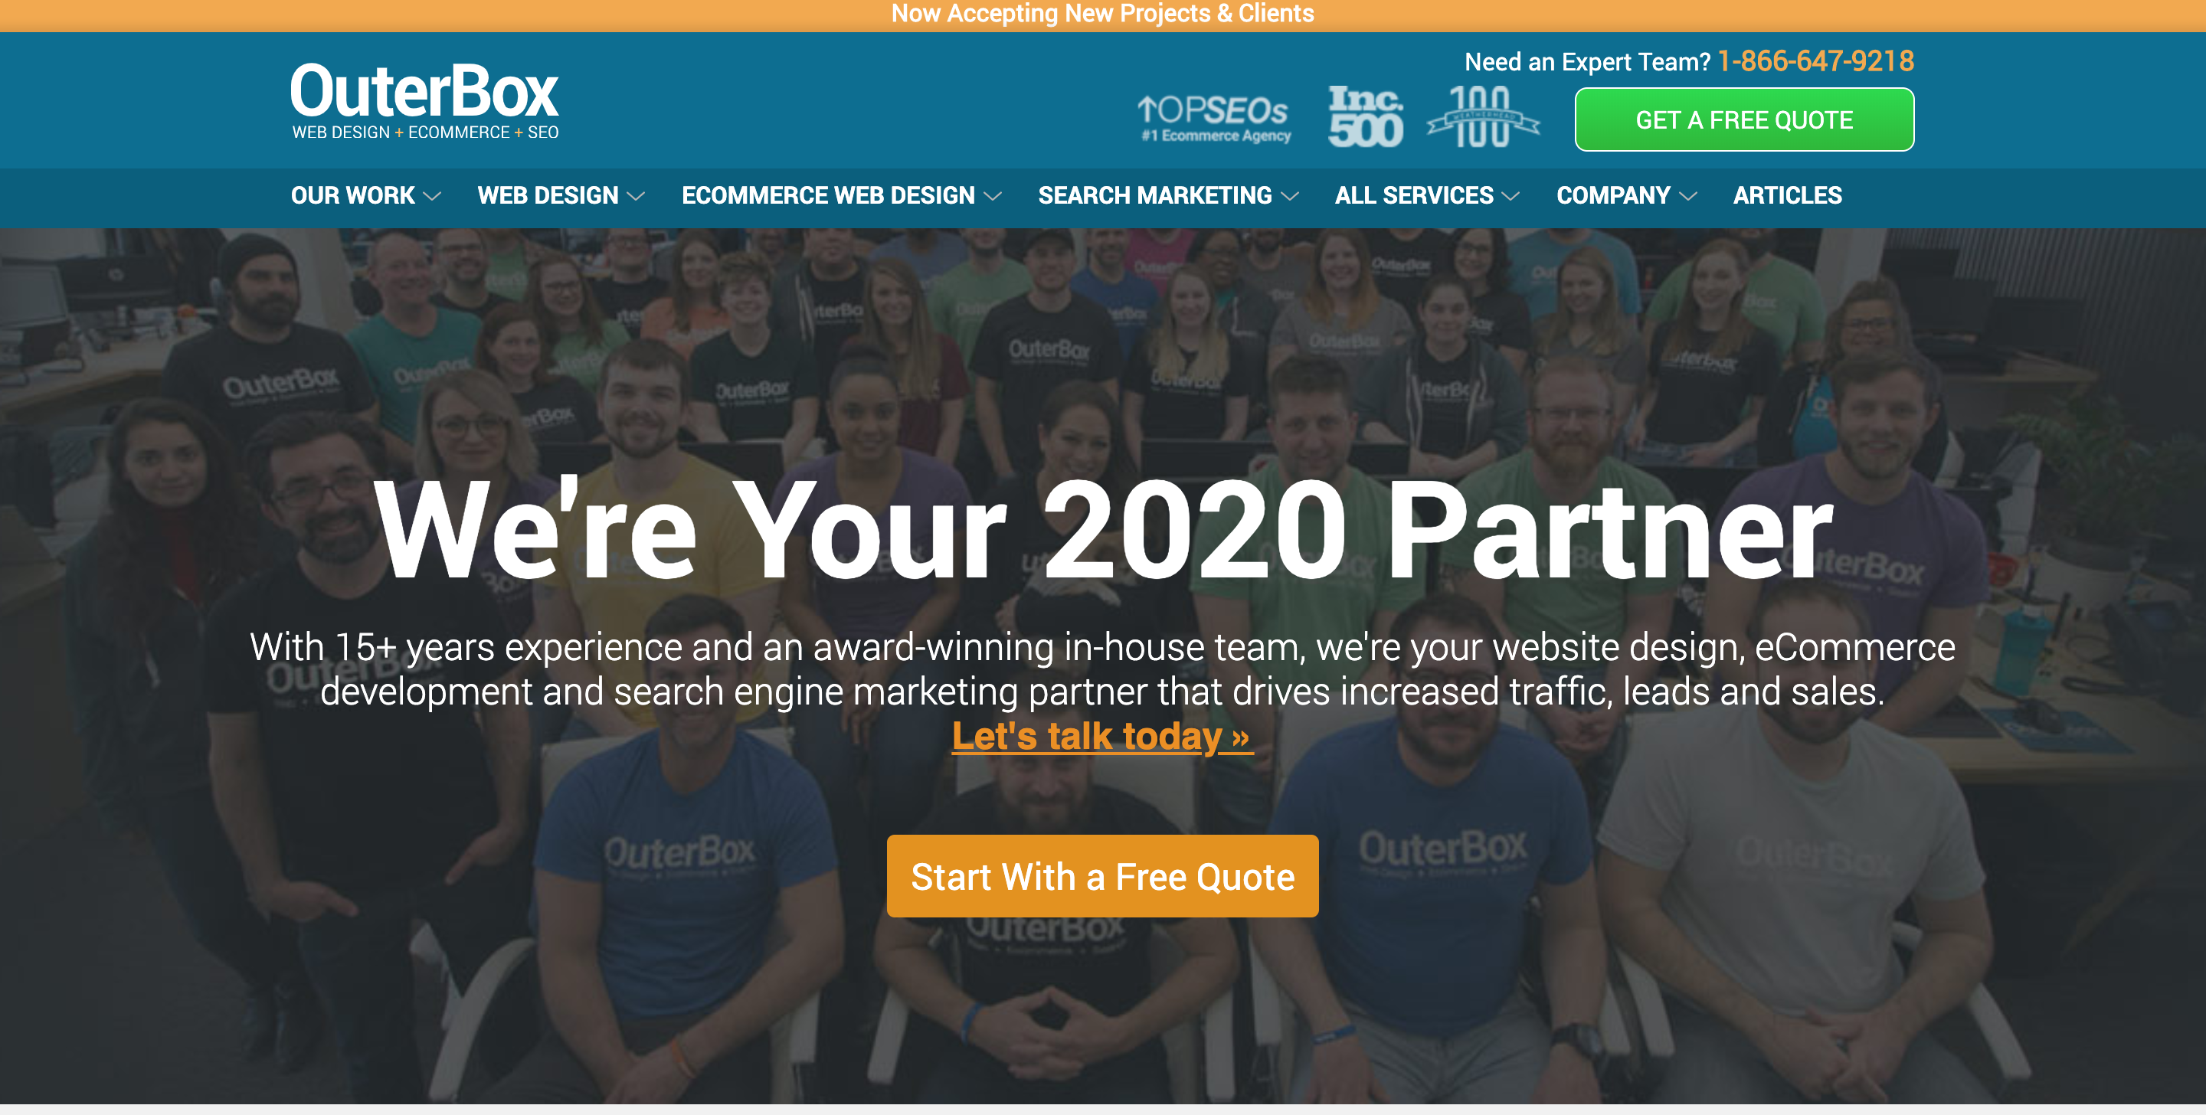
Task: Click the Start With a Free Quote button
Action: click(x=1102, y=876)
